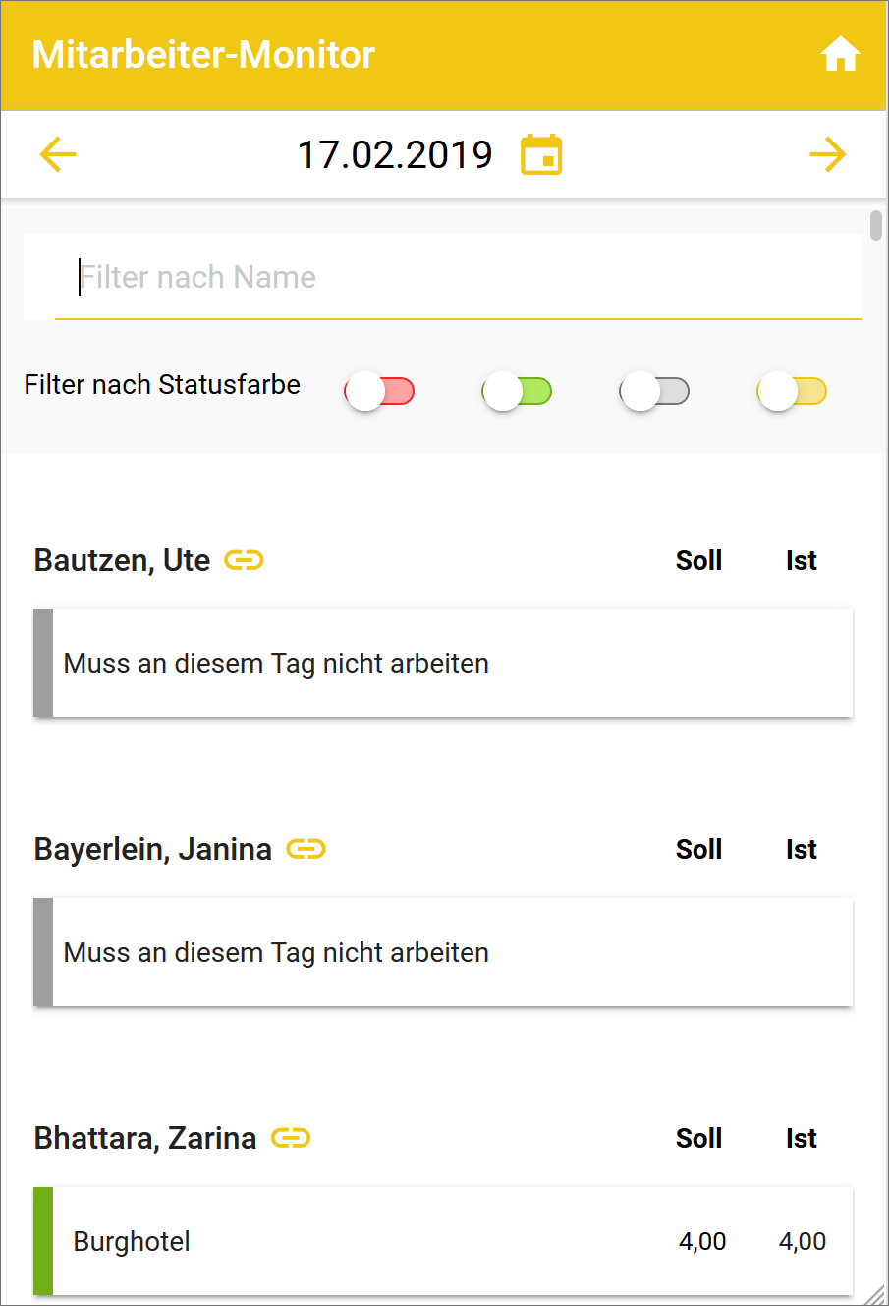Toggle the red status color filter
This screenshot has width=889, height=1306.
click(379, 391)
